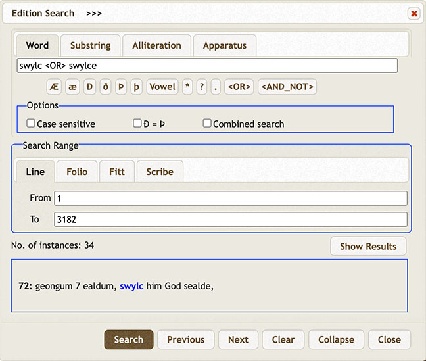Open the Substring tab
426x361 pixels.
point(91,45)
